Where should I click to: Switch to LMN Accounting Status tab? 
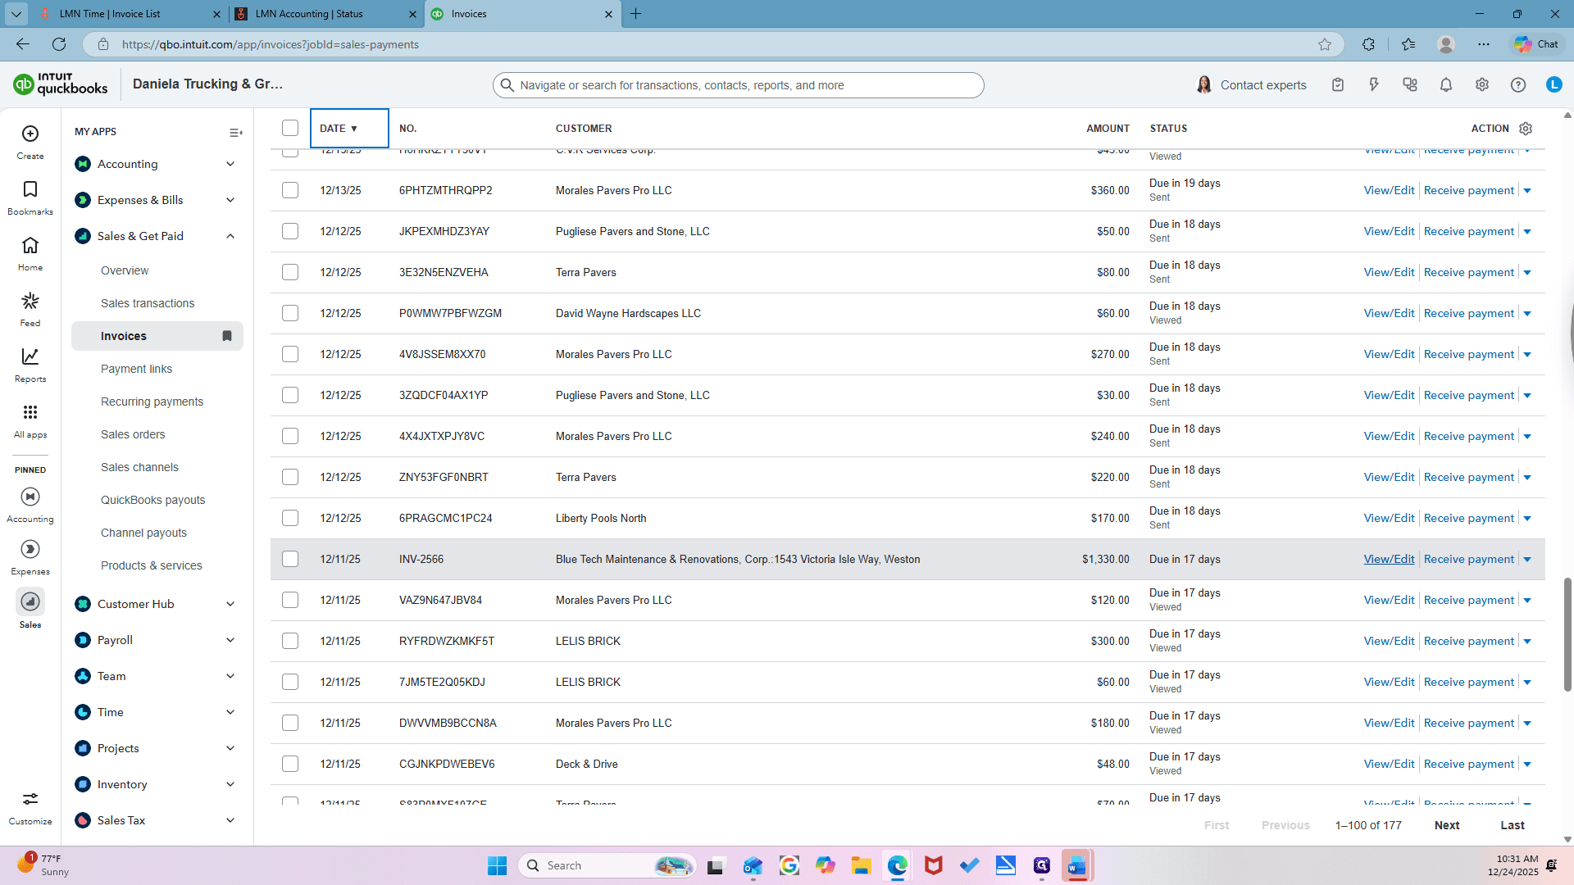pyautogui.click(x=325, y=14)
